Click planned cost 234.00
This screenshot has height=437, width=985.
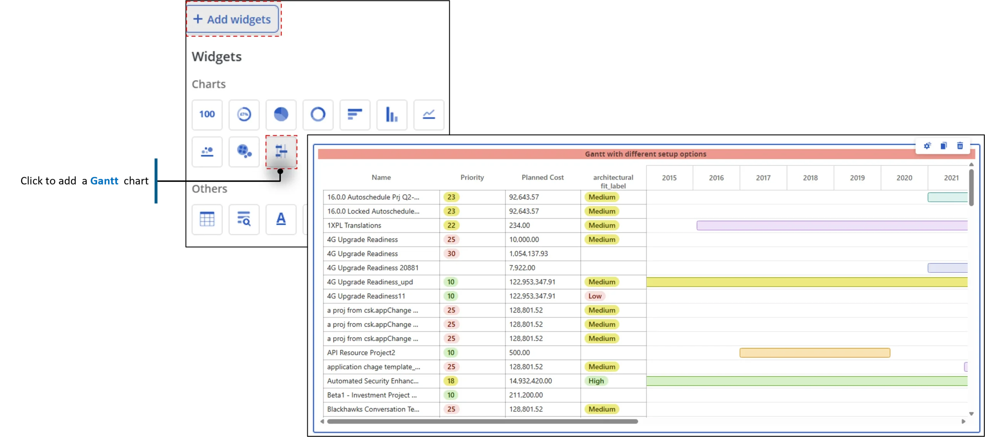point(519,225)
